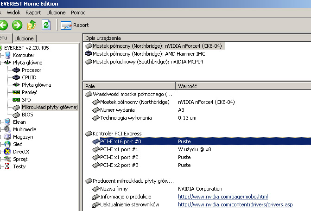The height and width of the screenshot is (211, 311).
Task: Select AMD Hammer IMC northbridge device row
Action: tap(145, 54)
